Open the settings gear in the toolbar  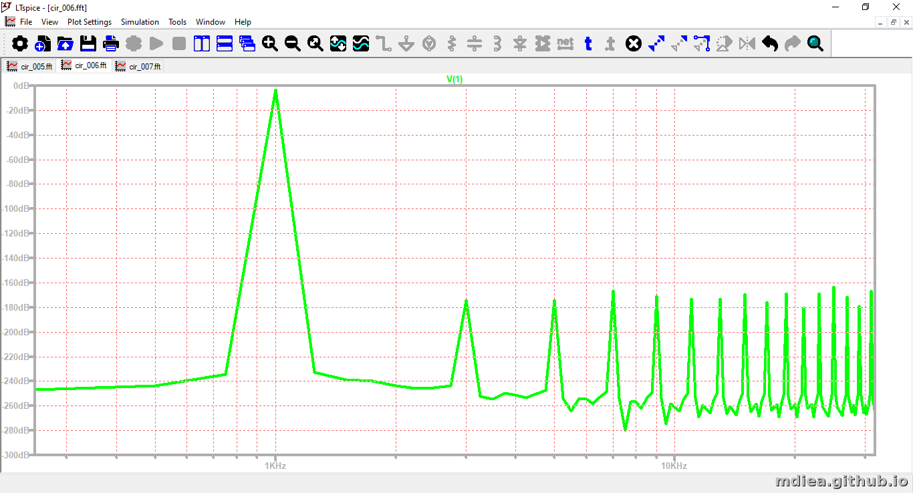coord(20,44)
